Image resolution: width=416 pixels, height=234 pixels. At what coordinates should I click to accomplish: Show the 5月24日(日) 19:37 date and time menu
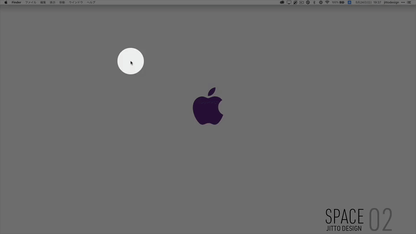pos(368,3)
